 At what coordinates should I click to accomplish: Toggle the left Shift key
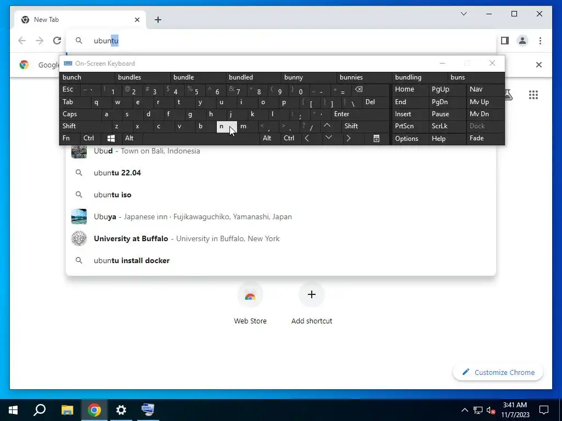tap(85, 126)
